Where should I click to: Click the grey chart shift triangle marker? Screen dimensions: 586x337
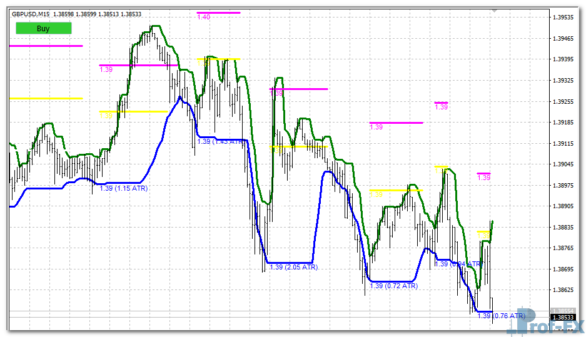coord(495,11)
